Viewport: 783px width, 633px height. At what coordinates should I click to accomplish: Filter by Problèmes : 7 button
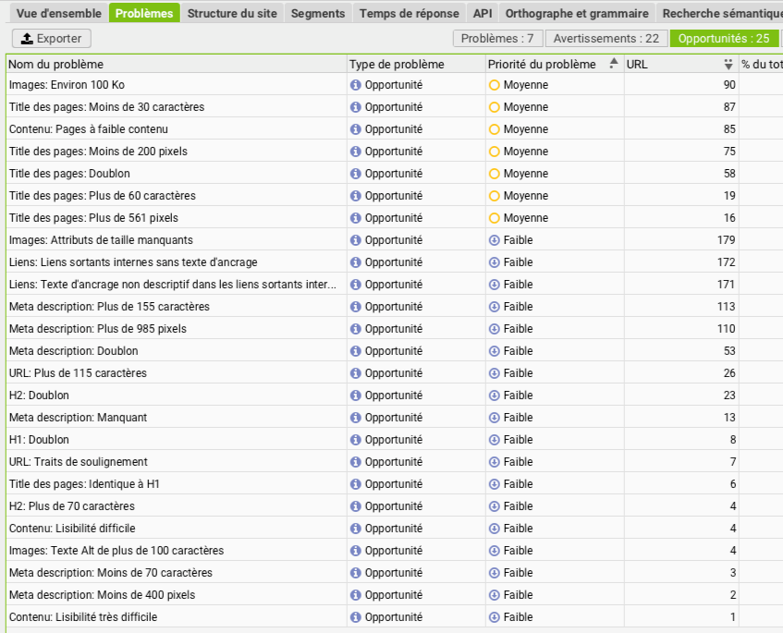pos(497,39)
